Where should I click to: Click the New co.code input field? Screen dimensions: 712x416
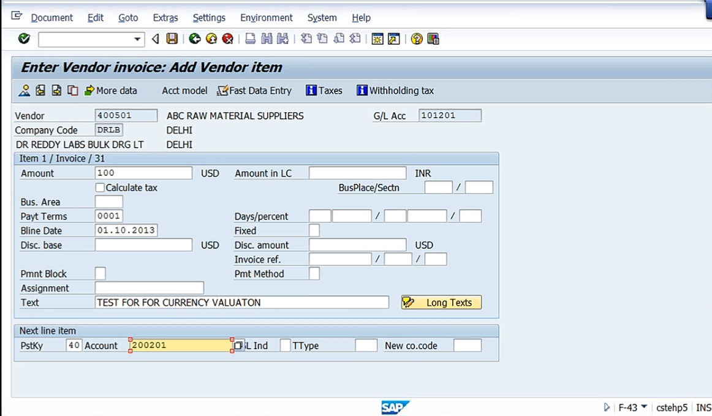[468, 345]
